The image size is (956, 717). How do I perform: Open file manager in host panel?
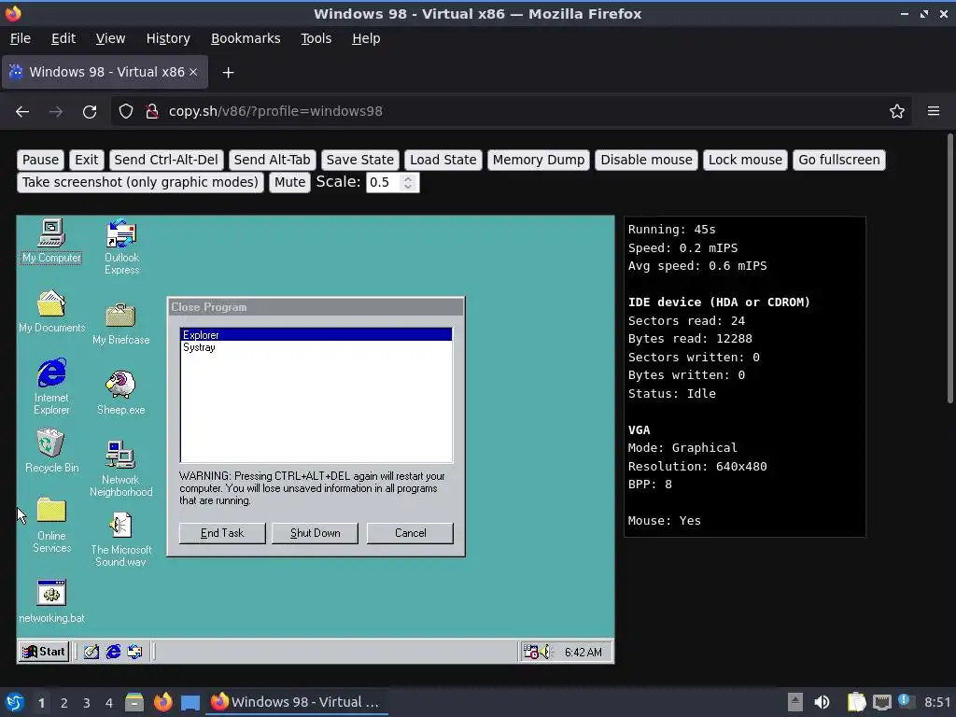pos(134,702)
